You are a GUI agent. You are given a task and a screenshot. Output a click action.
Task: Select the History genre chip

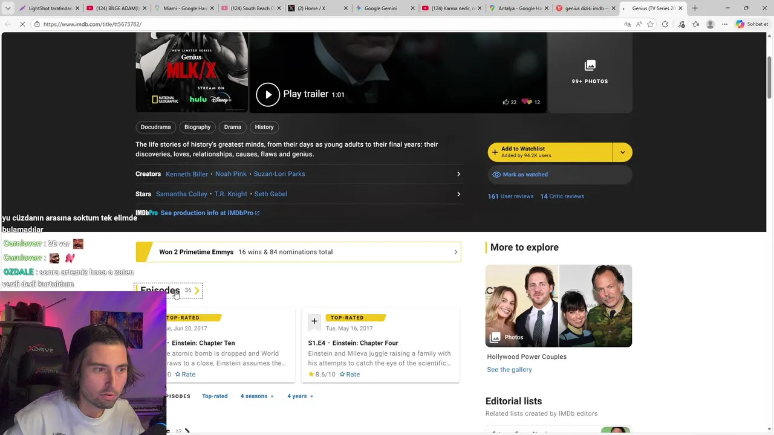tap(264, 127)
